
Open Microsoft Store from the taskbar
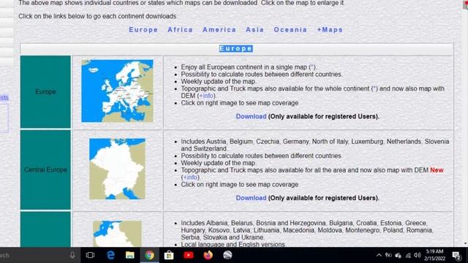(169, 255)
